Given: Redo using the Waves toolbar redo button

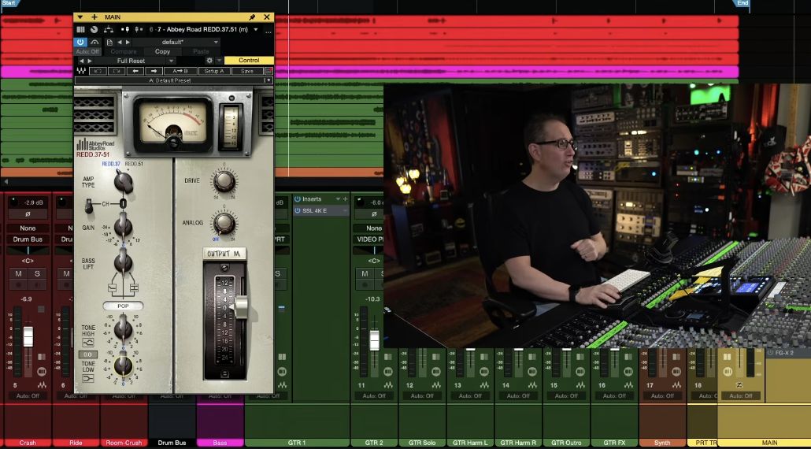Looking at the screenshot, I should (117, 71).
